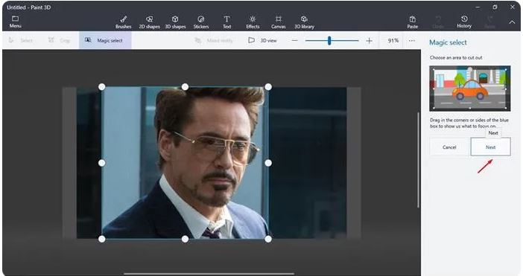Open the 3D library
The width and height of the screenshot is (523, 276).
(x=304, y=22)
